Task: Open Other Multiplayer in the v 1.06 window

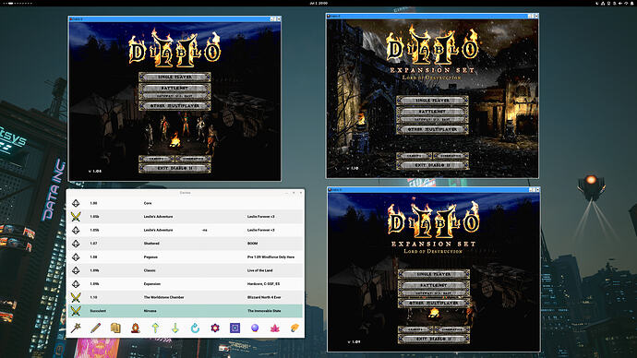Action: coord(174,105)
